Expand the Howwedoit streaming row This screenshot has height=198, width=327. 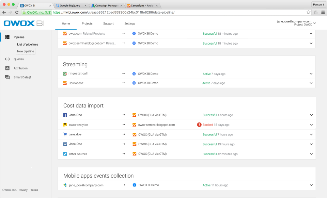(x=311, y=83)
